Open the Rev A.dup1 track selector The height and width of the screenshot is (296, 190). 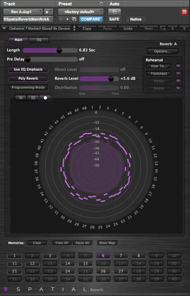23,12
